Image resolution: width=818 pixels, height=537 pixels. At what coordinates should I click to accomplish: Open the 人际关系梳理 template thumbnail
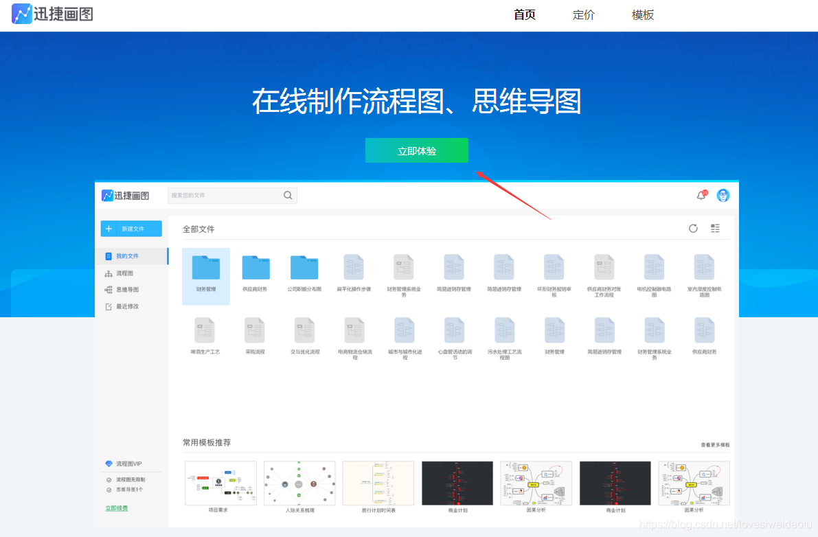pos(299,483)
